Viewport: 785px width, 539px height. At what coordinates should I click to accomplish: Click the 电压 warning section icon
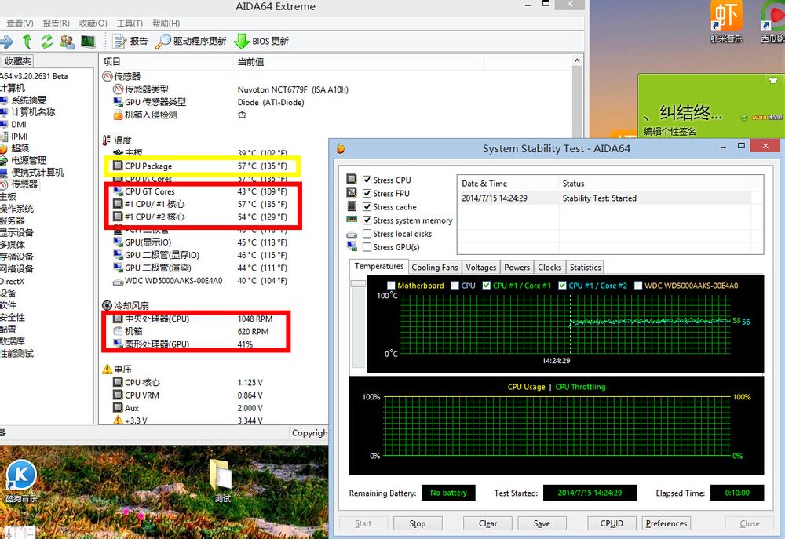(x=107, y=370)
